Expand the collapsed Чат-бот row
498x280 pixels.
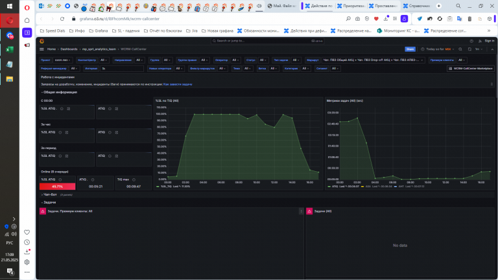coord(49,194)
